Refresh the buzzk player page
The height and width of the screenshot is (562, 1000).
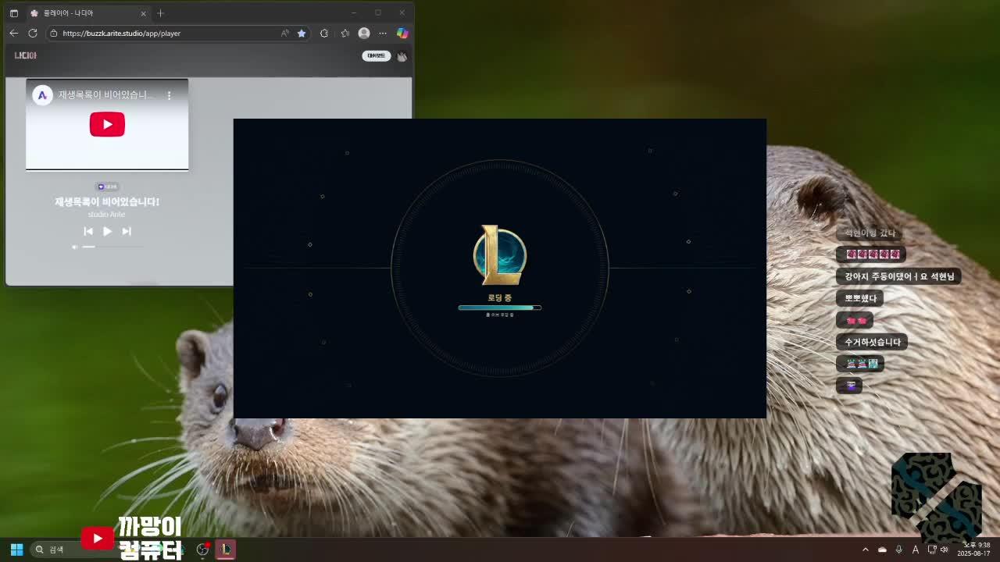click(33, 34)
